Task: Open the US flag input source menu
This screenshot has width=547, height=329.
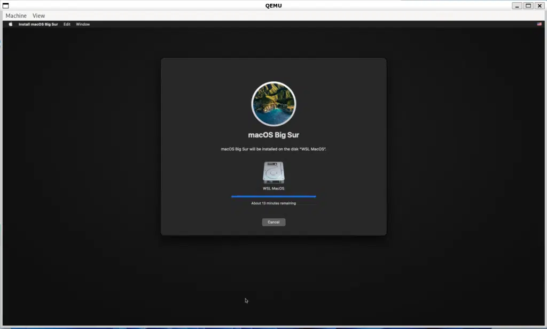Action: tap(539, 24)
